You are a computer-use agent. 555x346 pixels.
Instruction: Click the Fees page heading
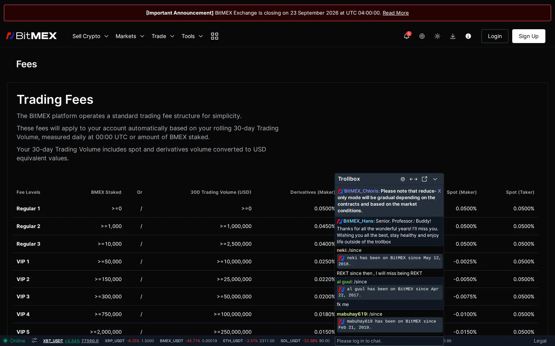(27, 64)
